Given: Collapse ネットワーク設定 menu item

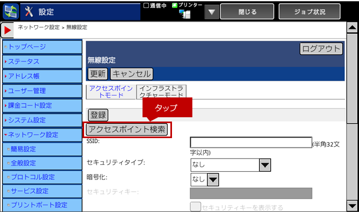Looking at the screenshot, I should [42, 135].
